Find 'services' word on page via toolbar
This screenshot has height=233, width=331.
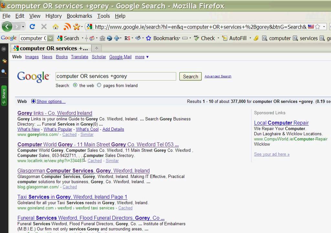pyautogui.click(x=305, y=38)
